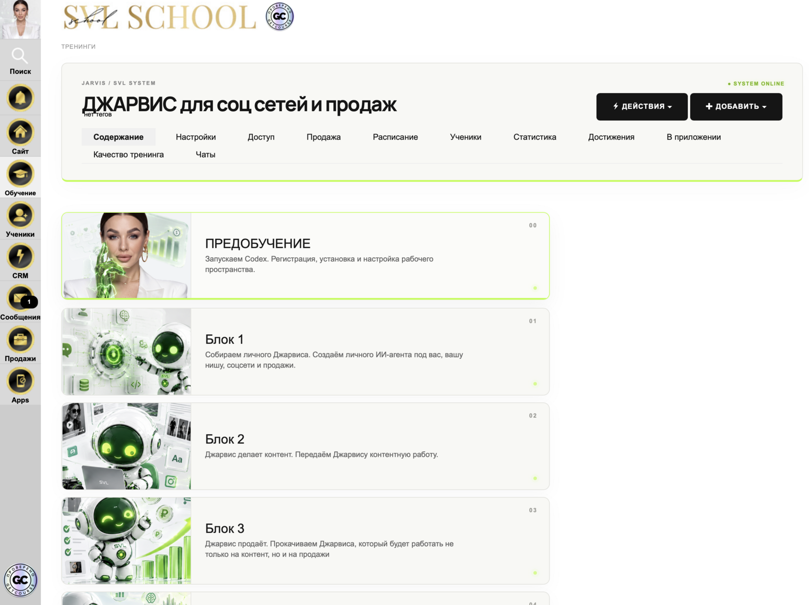
Task: Click the 'JARVIS / SVL SYSTEM' label
Action: tap(118, 83)
